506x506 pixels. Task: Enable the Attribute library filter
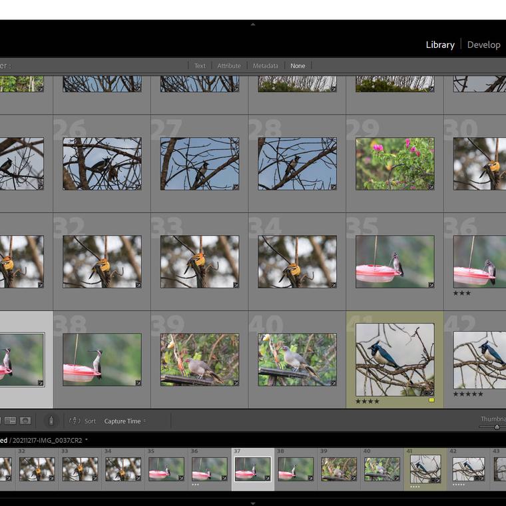point(229,66)
